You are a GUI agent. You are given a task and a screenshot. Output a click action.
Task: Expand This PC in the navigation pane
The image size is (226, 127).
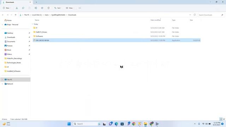click(x=2, y=80)
